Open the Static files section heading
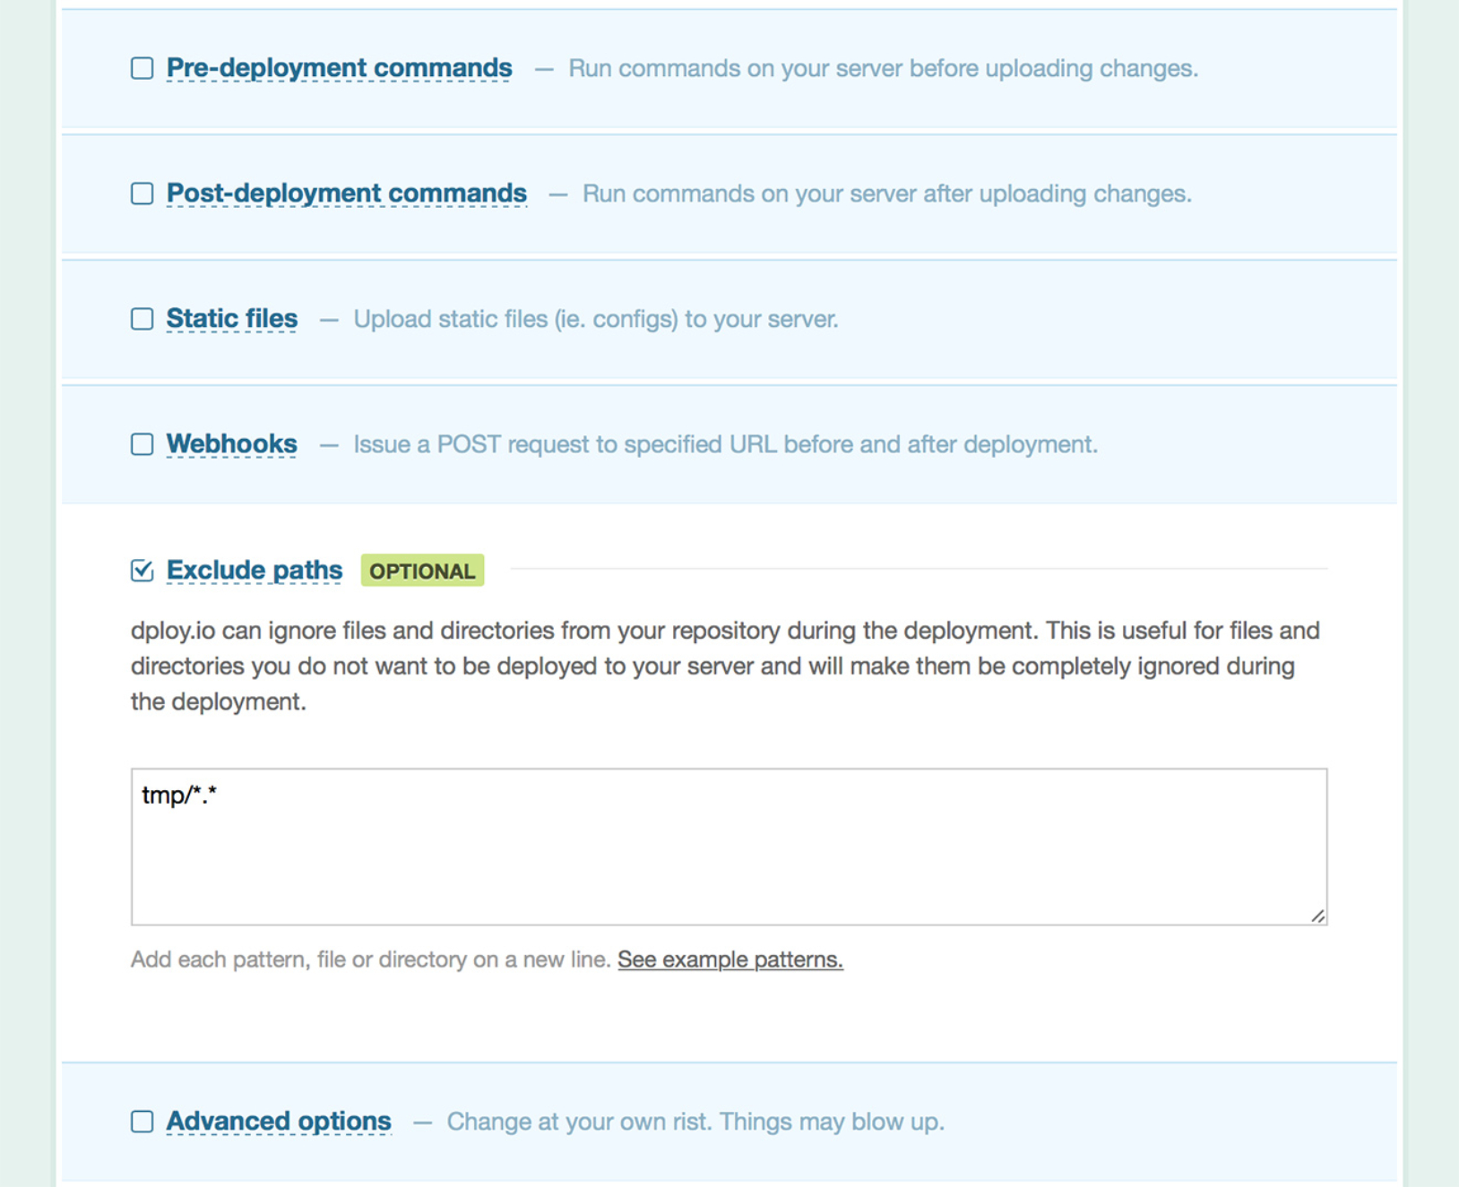Screen dimensions: 1459x1187 (x=231, y=319)
